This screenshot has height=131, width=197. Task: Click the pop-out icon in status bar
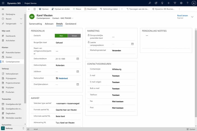[x=28, y=129]
